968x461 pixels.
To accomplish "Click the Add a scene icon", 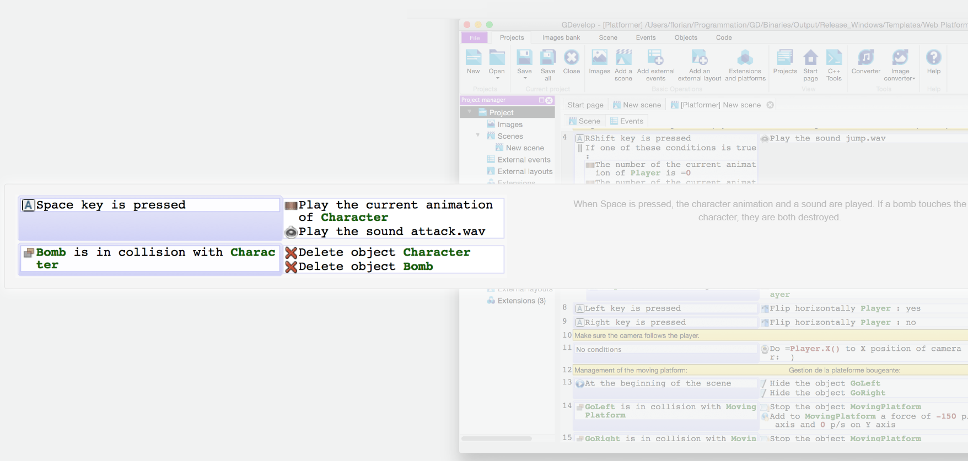I will tap(623, 58).
